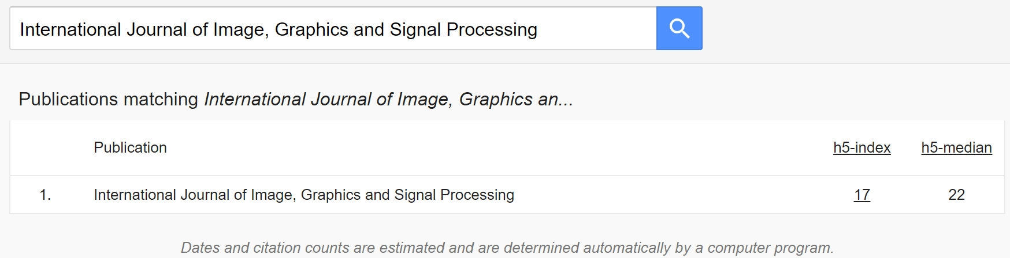View h5-median definition via header link
Viewport: 1010px width, 258px height.
coord(956,147)
